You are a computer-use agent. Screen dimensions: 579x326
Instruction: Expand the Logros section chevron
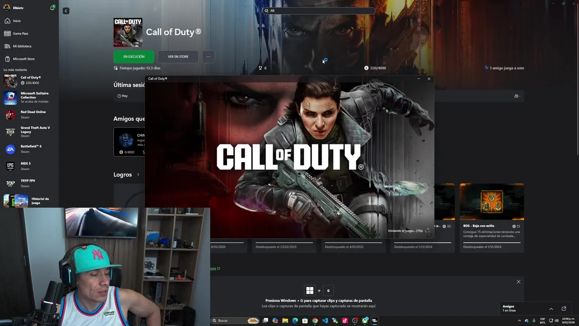[x=138, y=175]
